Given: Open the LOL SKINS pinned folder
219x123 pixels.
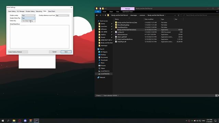Looking at the screenshot, I should (104, 32).
